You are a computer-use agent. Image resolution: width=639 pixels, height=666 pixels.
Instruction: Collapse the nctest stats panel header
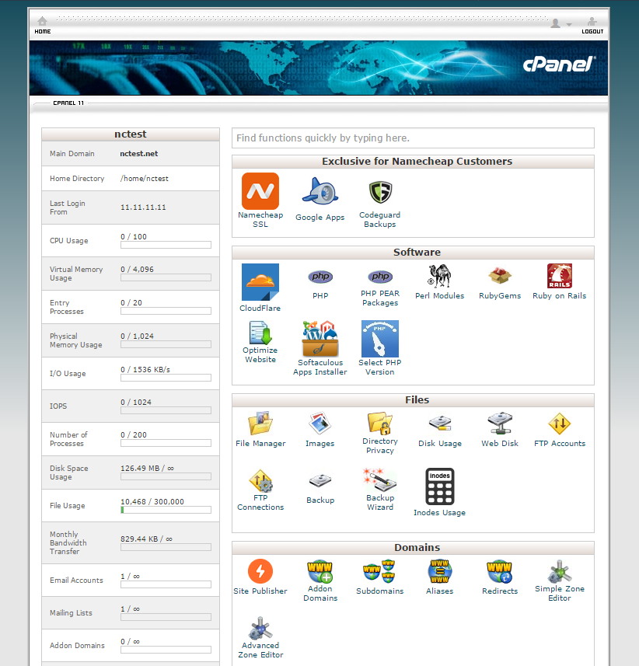point(131,134)
